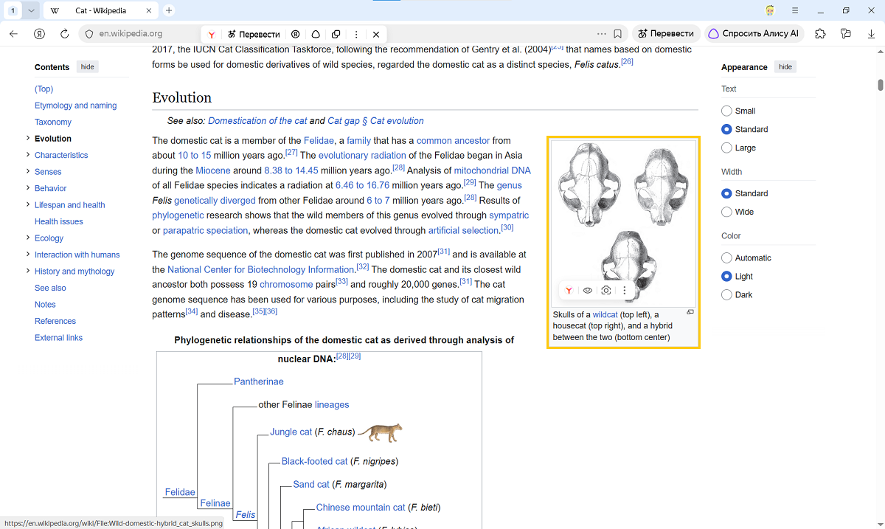885x529 pixels.
Task: Click the eye icon on the image overlay
Action: [588, 291]
